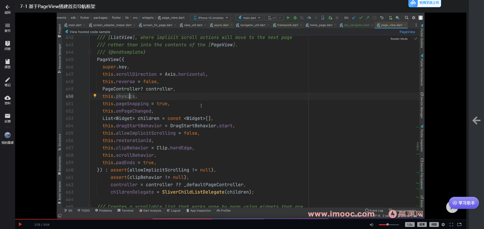Commit changes with Git green checkmark
484x229 pixels.
(361, 18)
